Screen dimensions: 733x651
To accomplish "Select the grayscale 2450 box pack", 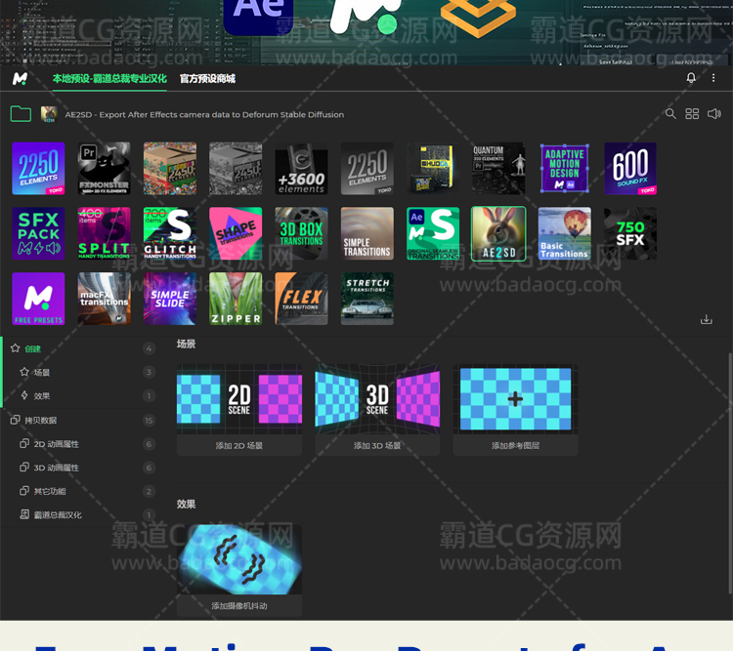I will pos(236,169).
